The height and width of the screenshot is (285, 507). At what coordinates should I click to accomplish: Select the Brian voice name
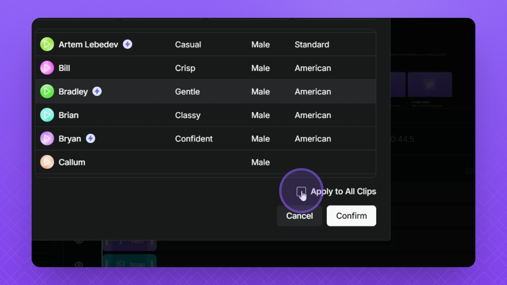pyautogui.click(x=68, y=115)
